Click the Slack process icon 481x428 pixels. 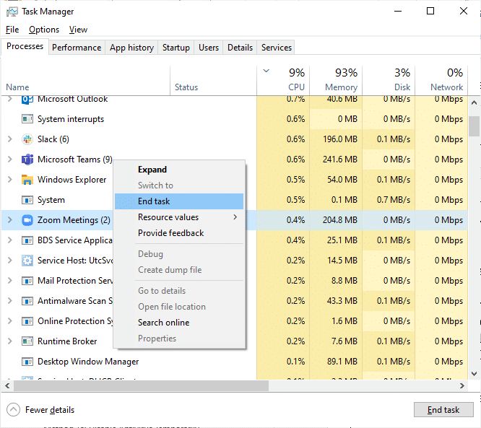[x=27, y=139]
